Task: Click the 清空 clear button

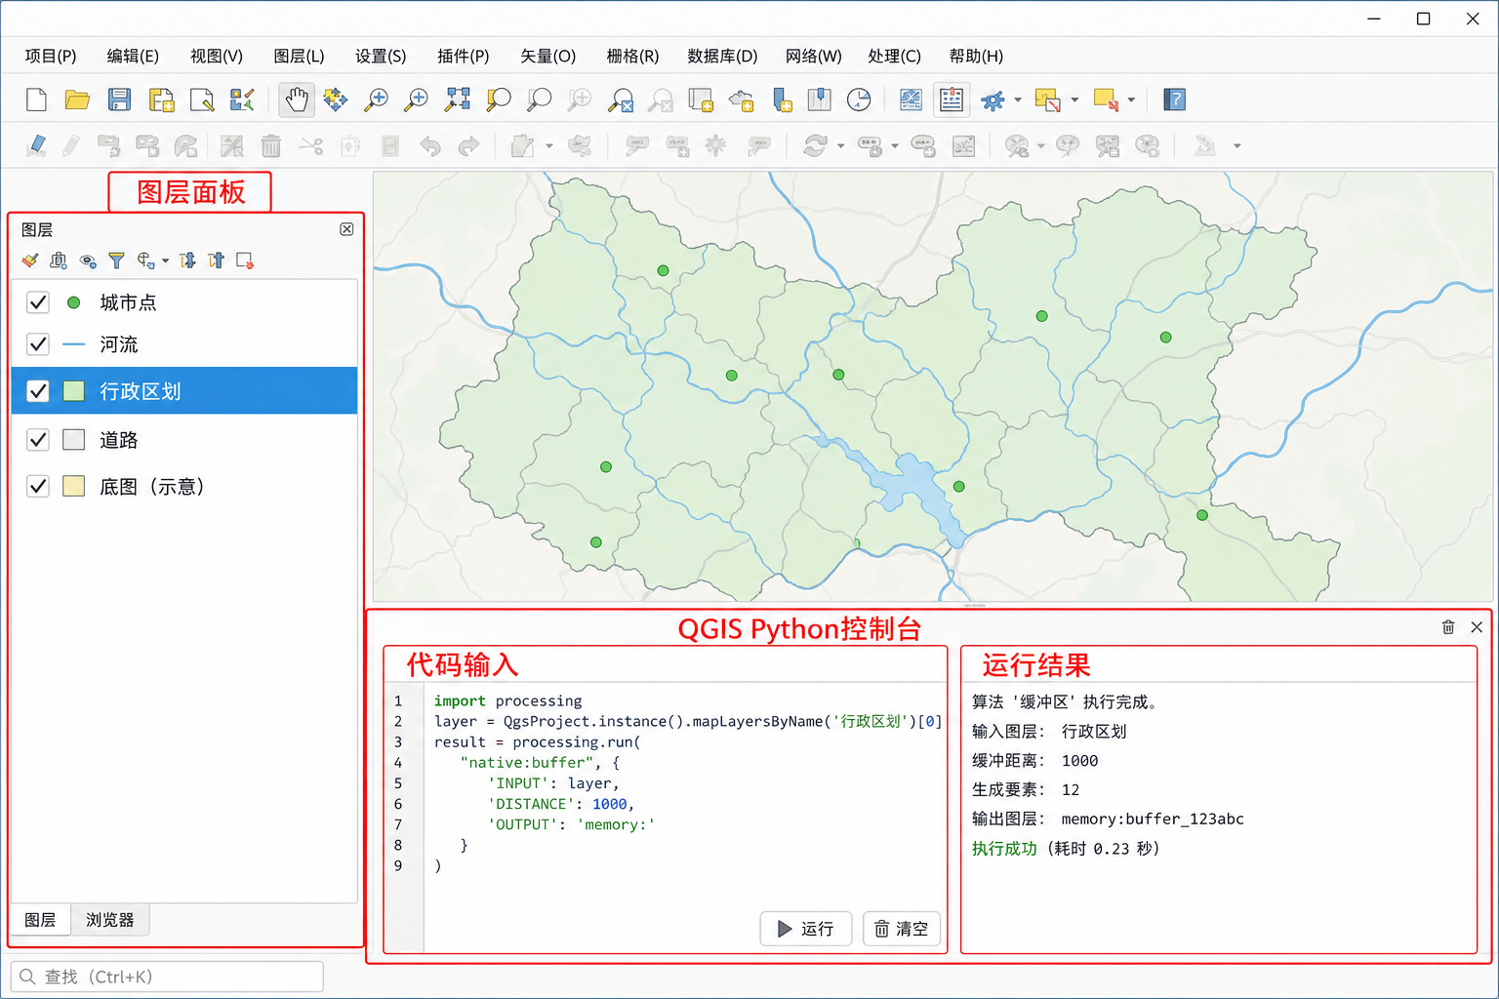Action: (902, 929)
